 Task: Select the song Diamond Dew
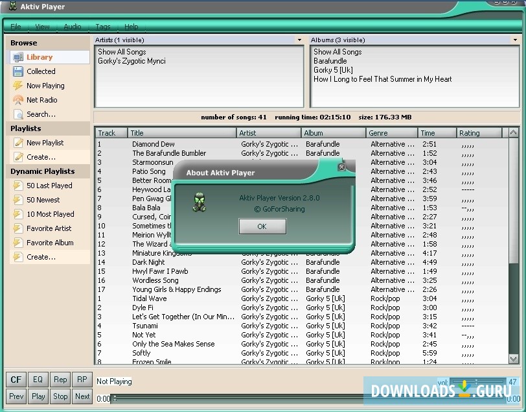point(154,144)
